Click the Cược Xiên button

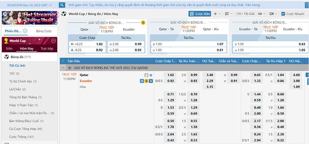[x=200, y=14]
